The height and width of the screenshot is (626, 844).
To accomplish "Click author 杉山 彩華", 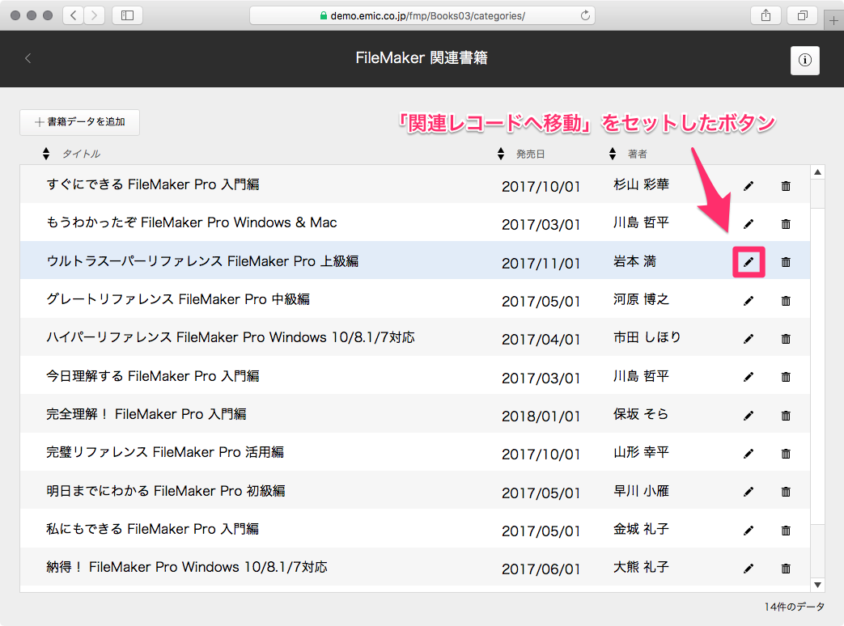I will [x=641, y=184].
